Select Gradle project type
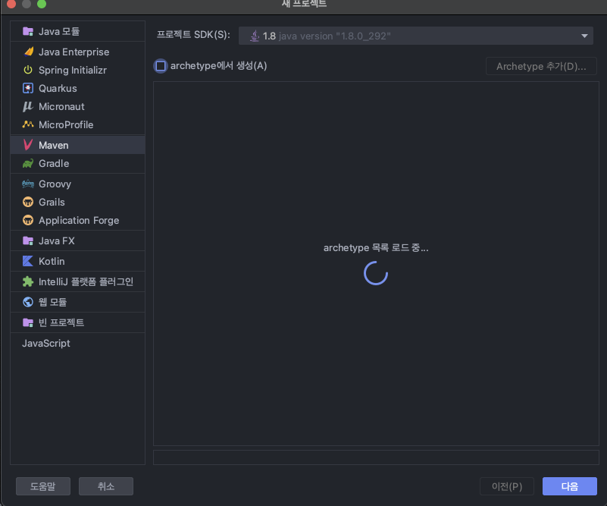 coord(78,164)
